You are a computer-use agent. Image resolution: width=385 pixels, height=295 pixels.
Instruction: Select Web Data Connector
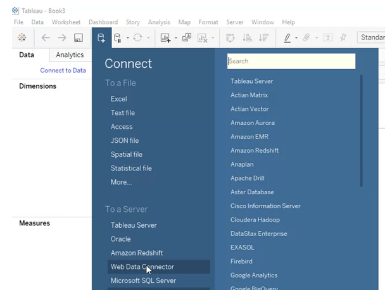(x=158, y=266)
